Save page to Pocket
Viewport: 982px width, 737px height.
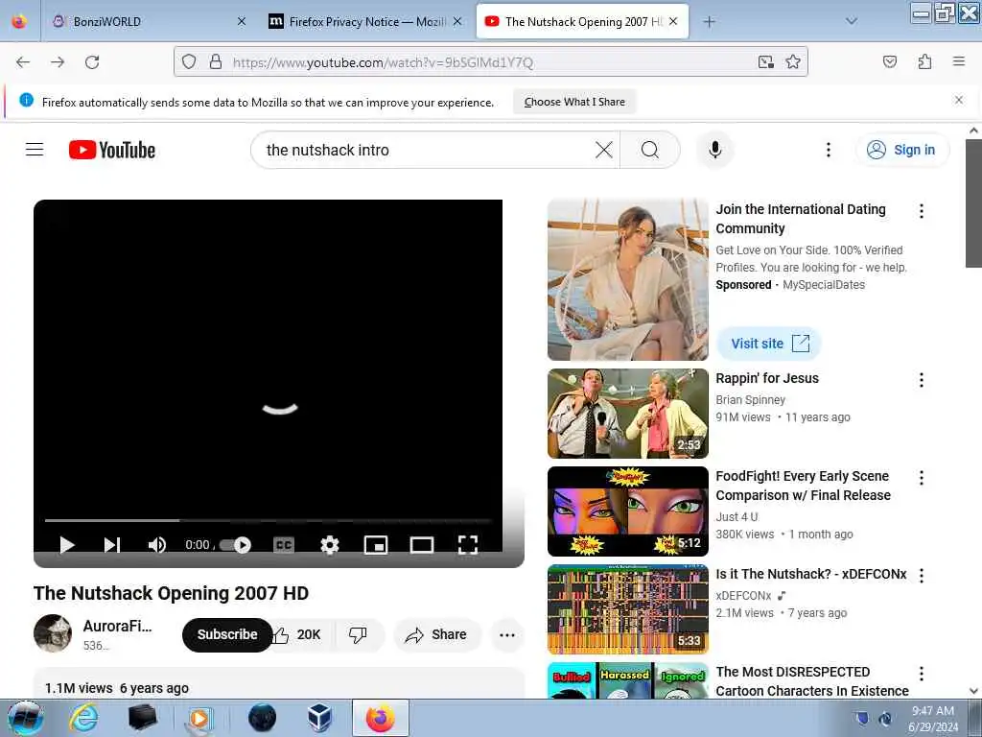tap(890, 61)
